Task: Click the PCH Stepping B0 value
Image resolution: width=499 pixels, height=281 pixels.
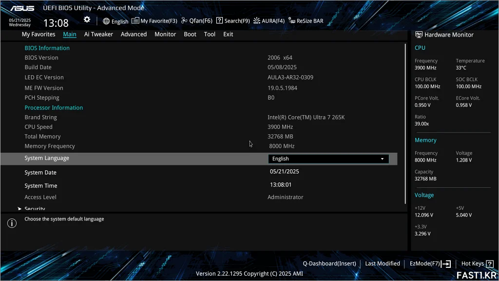Action: [271, 98]
